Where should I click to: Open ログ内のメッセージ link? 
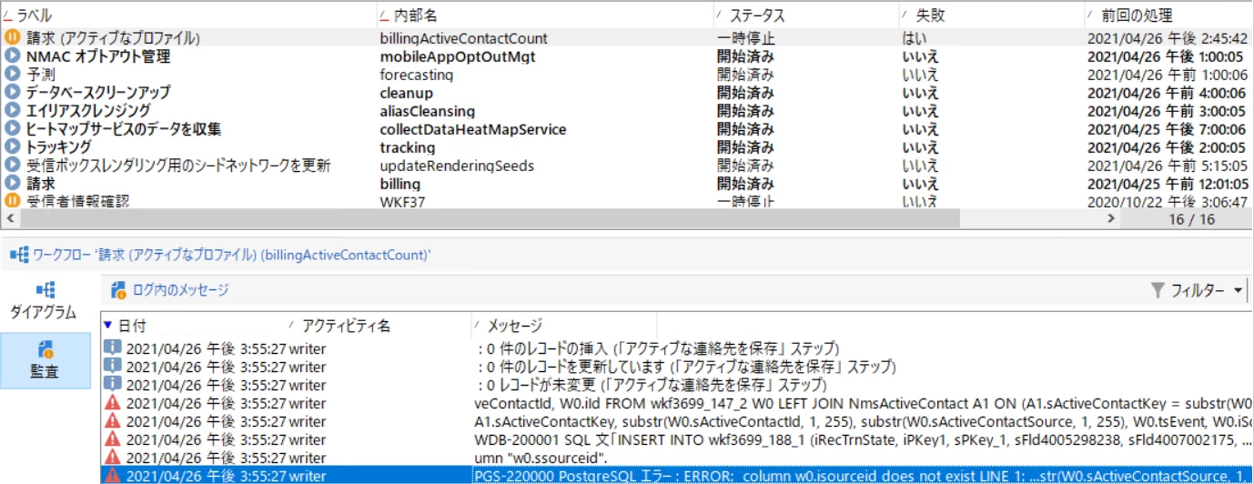point(180,290)
